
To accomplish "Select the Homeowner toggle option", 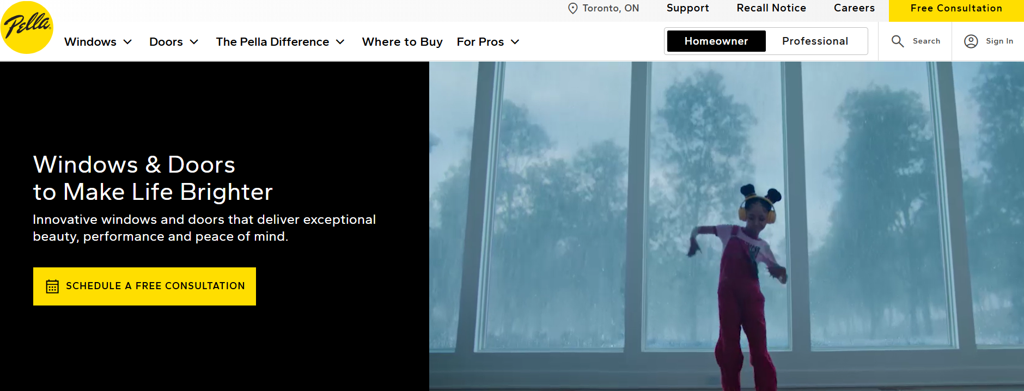I will pos(716,41).
